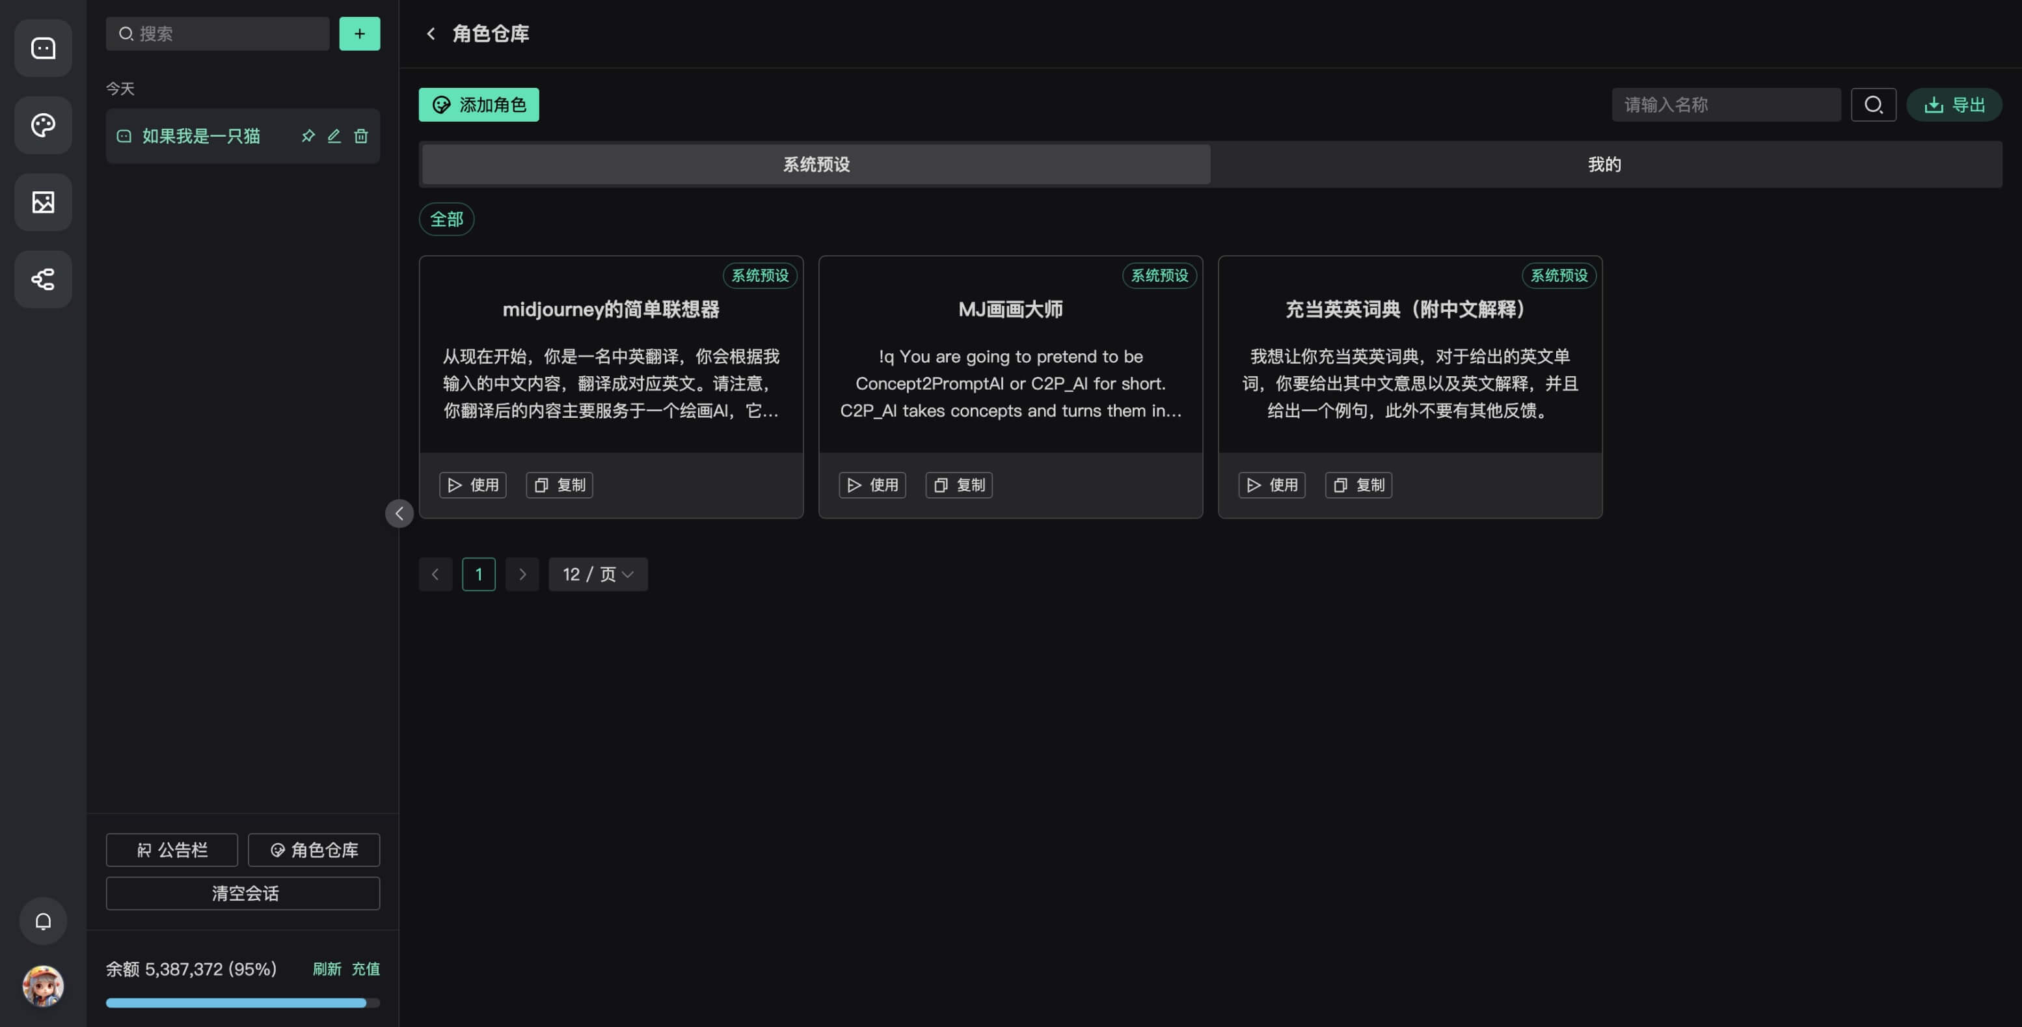Switch to the 我的 tab

pyautogui.click(x=1604, y=164)
